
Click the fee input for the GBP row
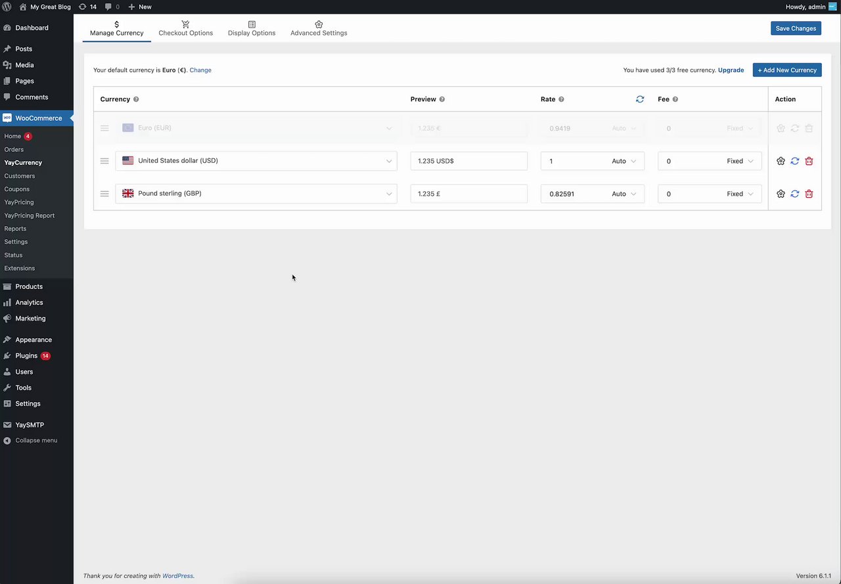point(690,194)
